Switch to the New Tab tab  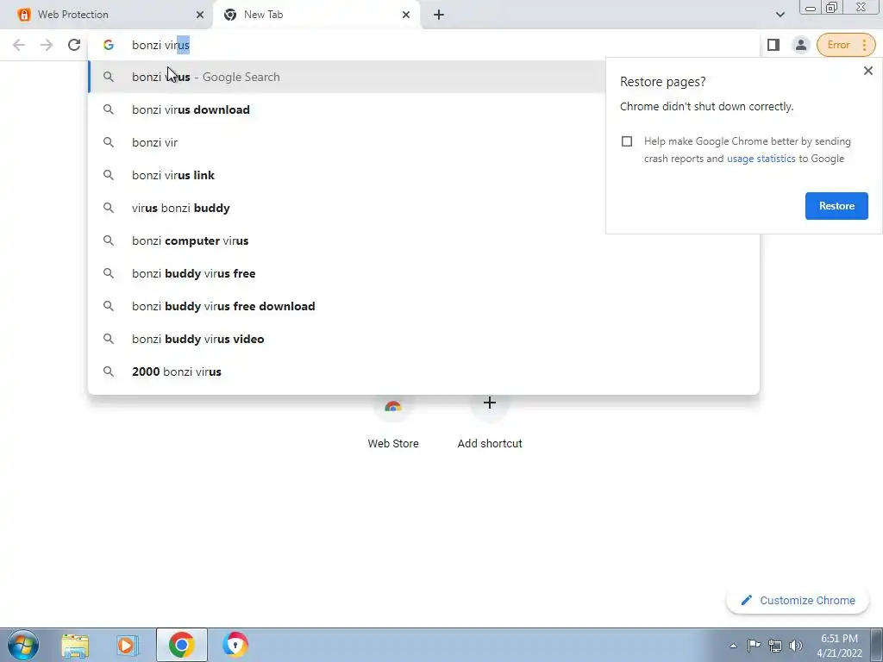[x=316, y=15]
